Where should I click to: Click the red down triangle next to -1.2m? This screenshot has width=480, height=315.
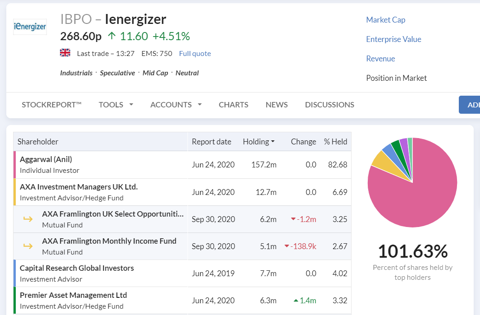[293, 219]
